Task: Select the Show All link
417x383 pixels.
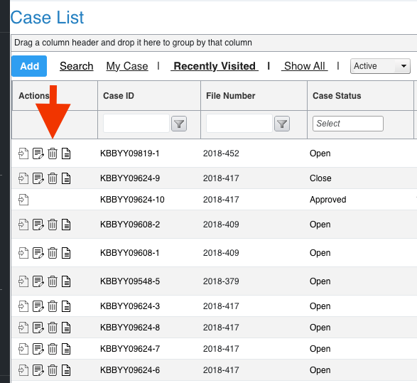Action: [305, 66]
